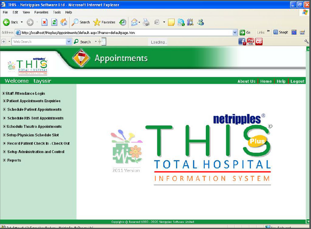
Task: Open Patient Appointments Enquiries
Action: click(34, 101)
